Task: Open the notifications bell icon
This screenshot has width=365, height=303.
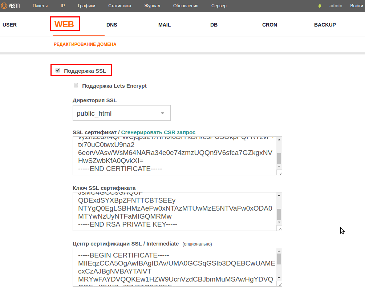Action: tap(320, 6)
